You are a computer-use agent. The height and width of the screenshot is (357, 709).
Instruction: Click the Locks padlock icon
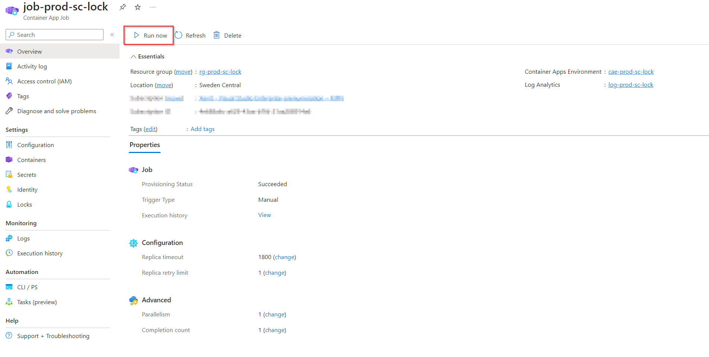[9, 204]
